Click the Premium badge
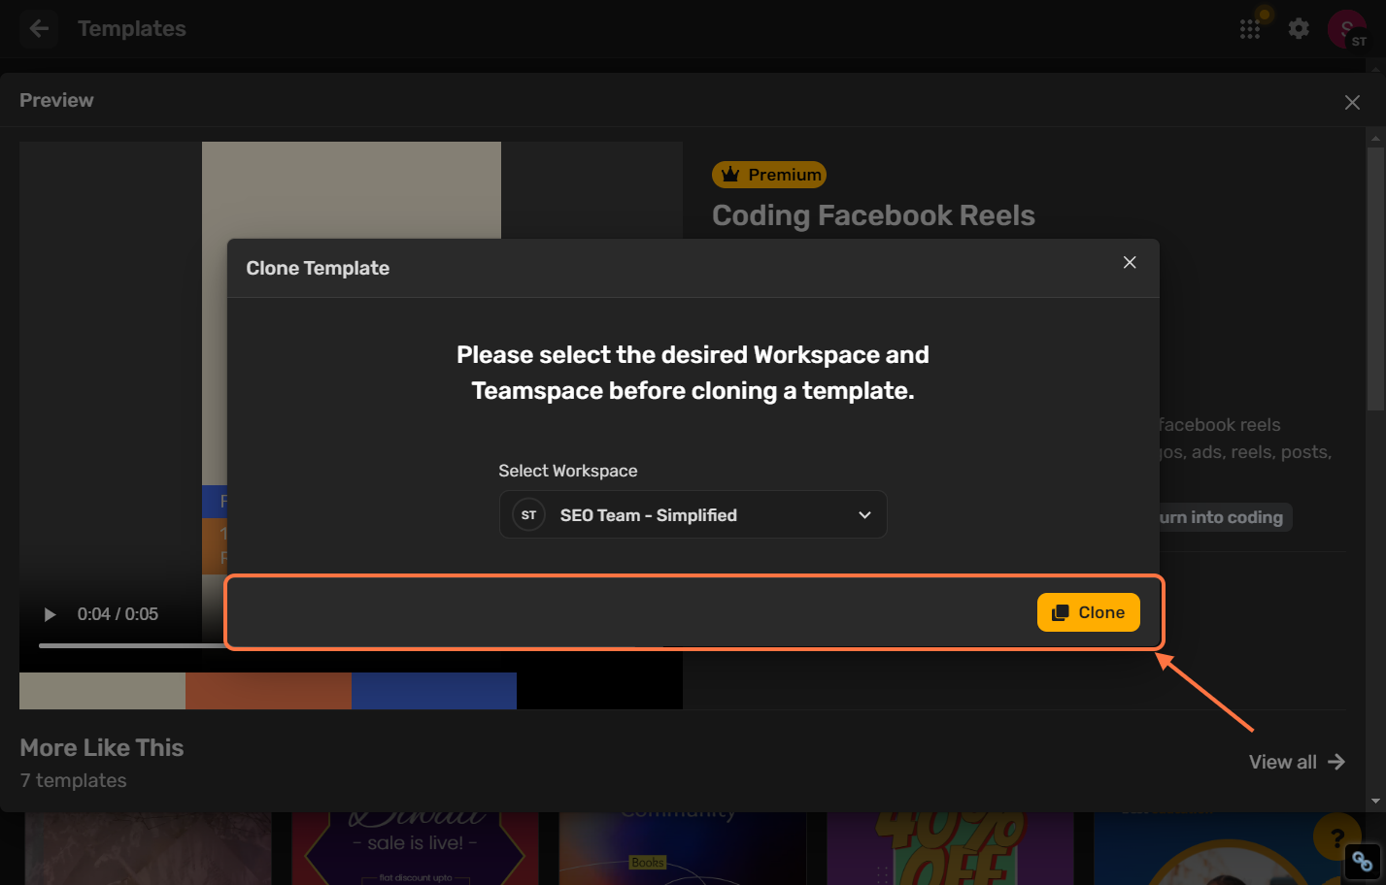 tap(769, 175)
